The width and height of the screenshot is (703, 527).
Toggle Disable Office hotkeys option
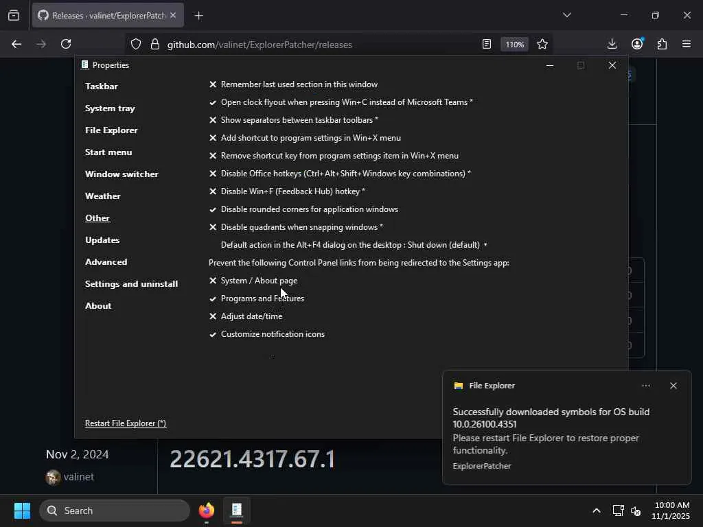coord(340,174)
